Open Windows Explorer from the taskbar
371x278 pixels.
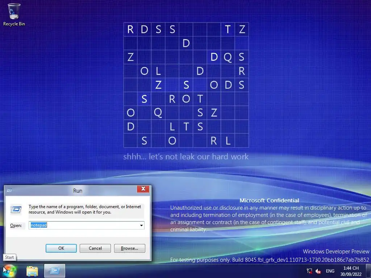pos(32,271)
